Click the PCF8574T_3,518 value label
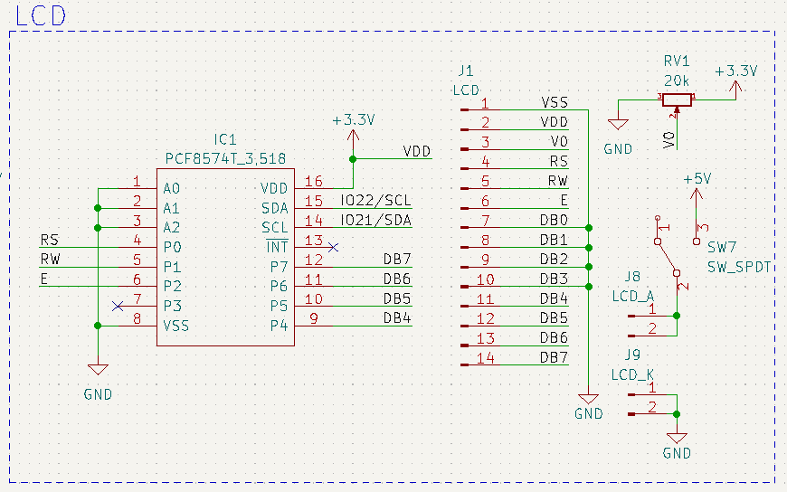Screen dimensions: 787x492 225,158
